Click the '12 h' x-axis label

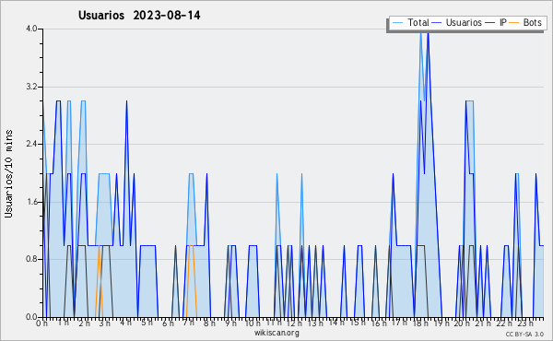294,323
